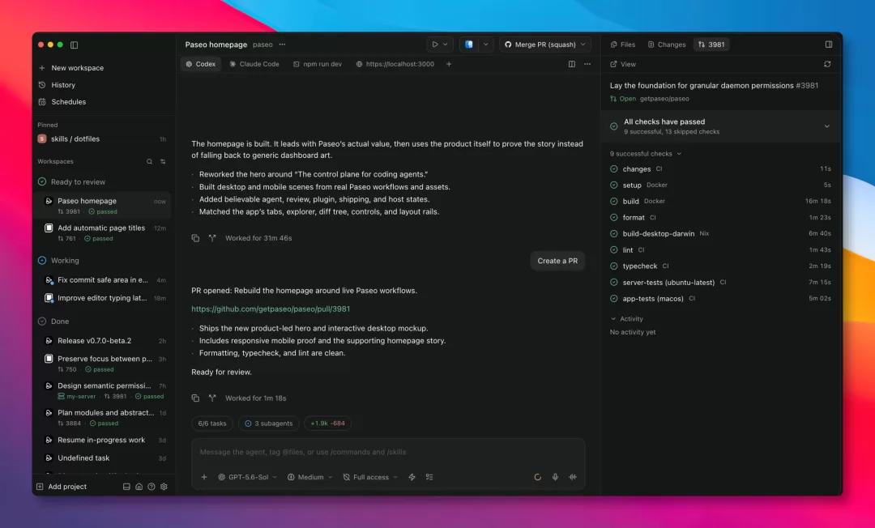Click the run play button

pyautogui.click(x=435, y=45)
